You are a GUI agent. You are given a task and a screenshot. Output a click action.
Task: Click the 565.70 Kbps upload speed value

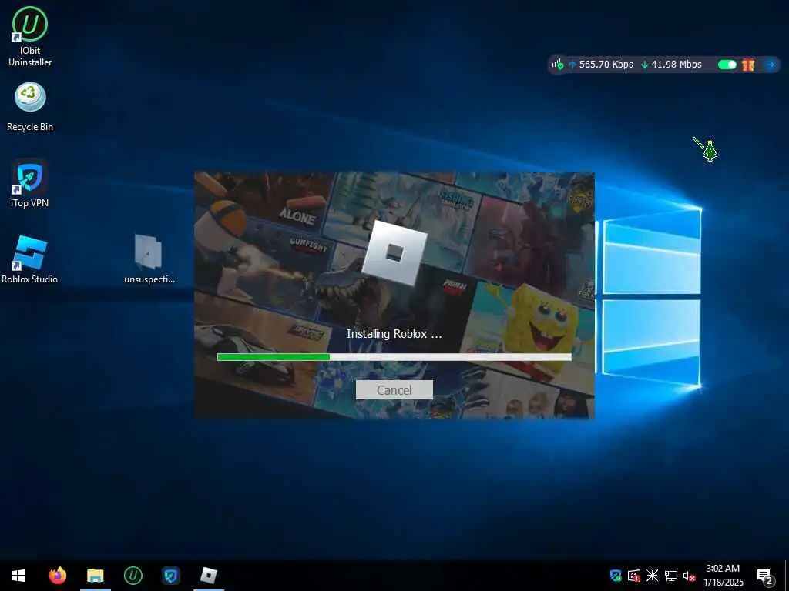tap(606, 65)
